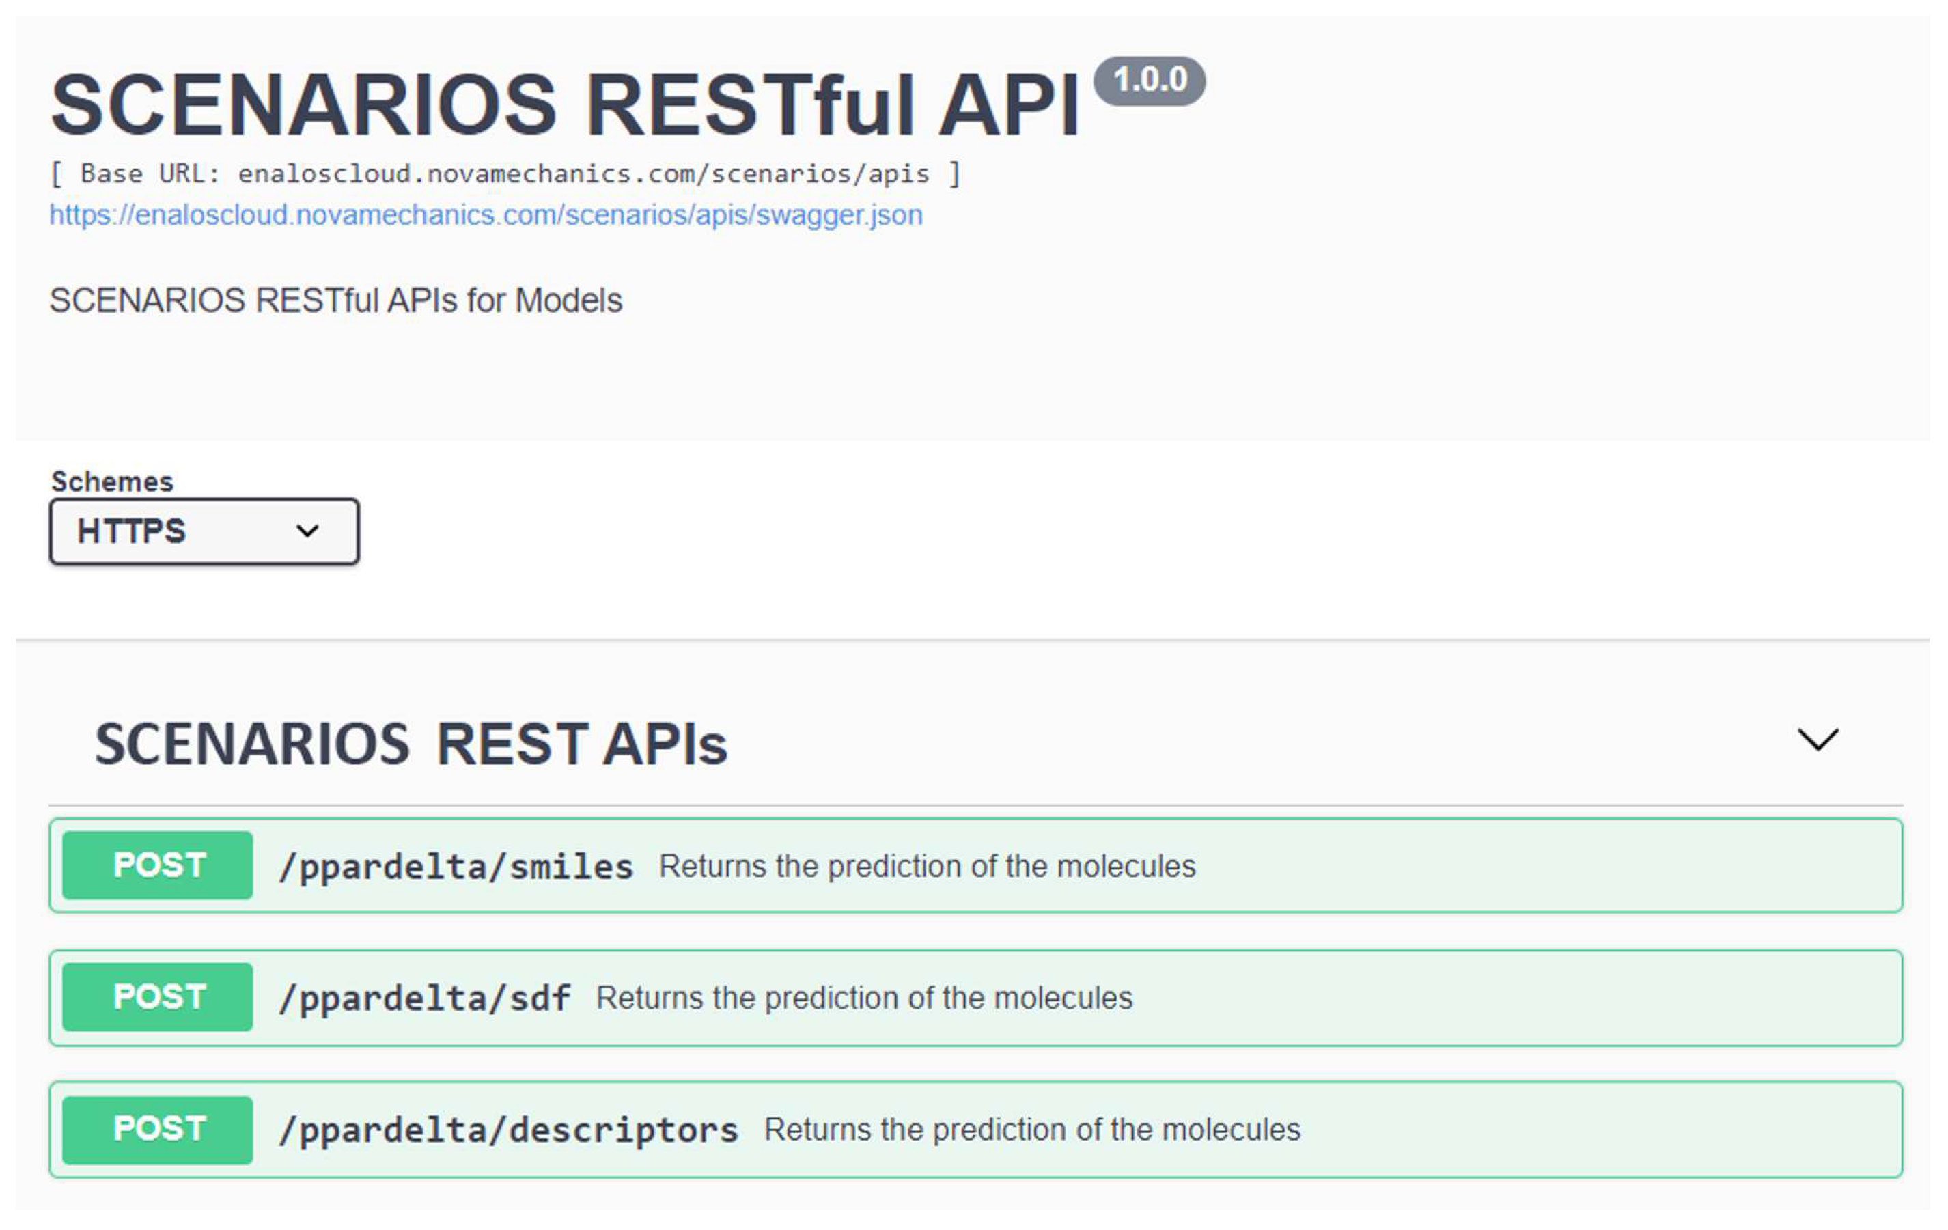This screenshot has height=1230, width=1948.
Task: Click the Base URL text
Action: click(x=505, y=174)
